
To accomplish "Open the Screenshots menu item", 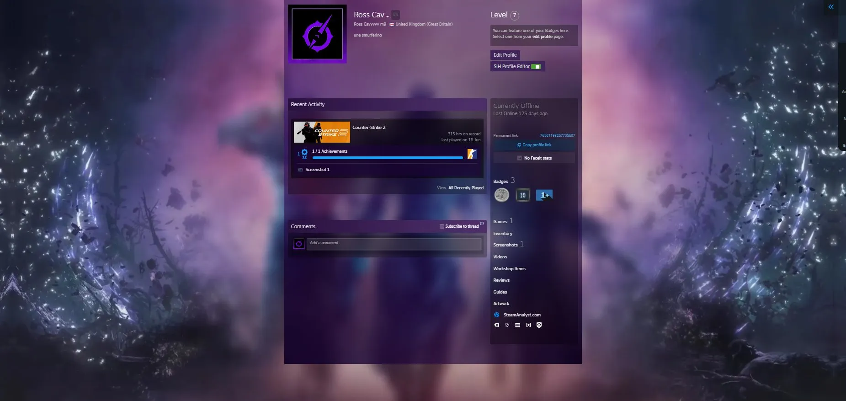I will (505, 245).
